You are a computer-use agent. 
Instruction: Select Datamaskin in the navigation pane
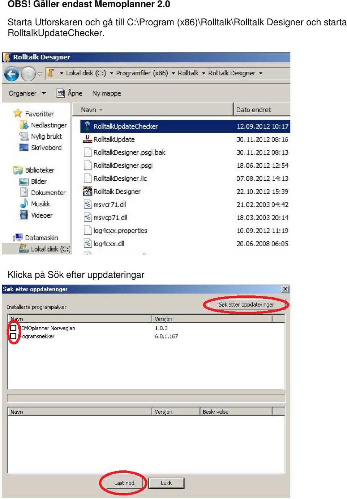tap(41, 238)
